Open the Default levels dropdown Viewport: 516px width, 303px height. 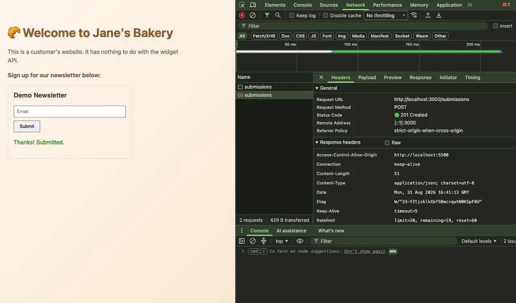click(479, 241)
